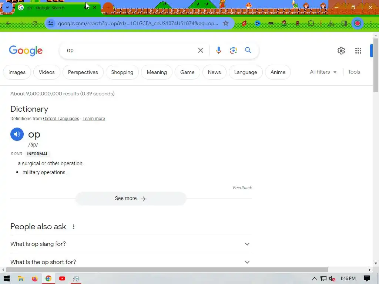Expand 'What is the op short for?'

click(131, 262)
